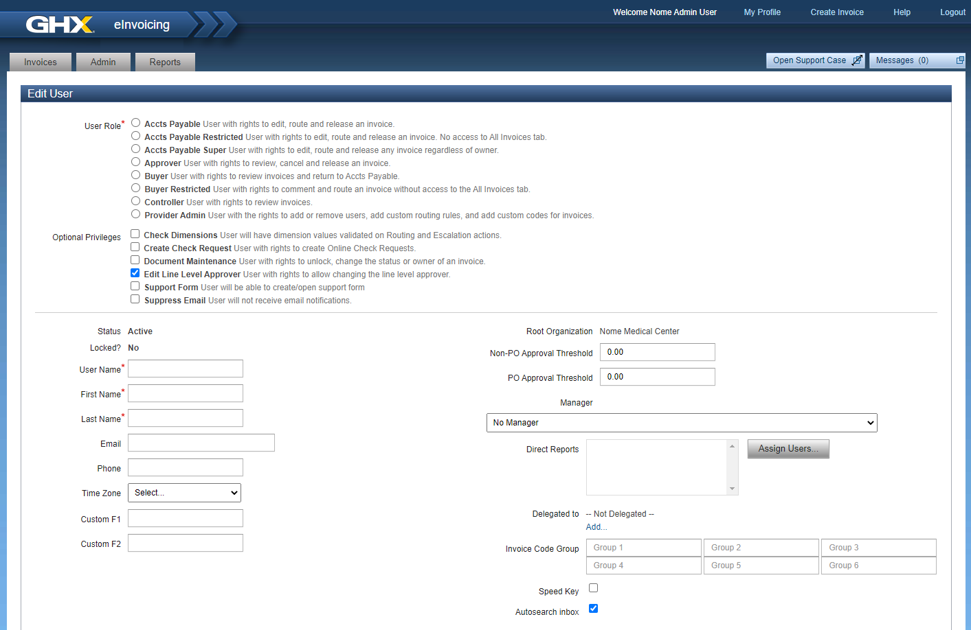
Task: Click the Messages pop-out window icon
Action: point(960,60)
